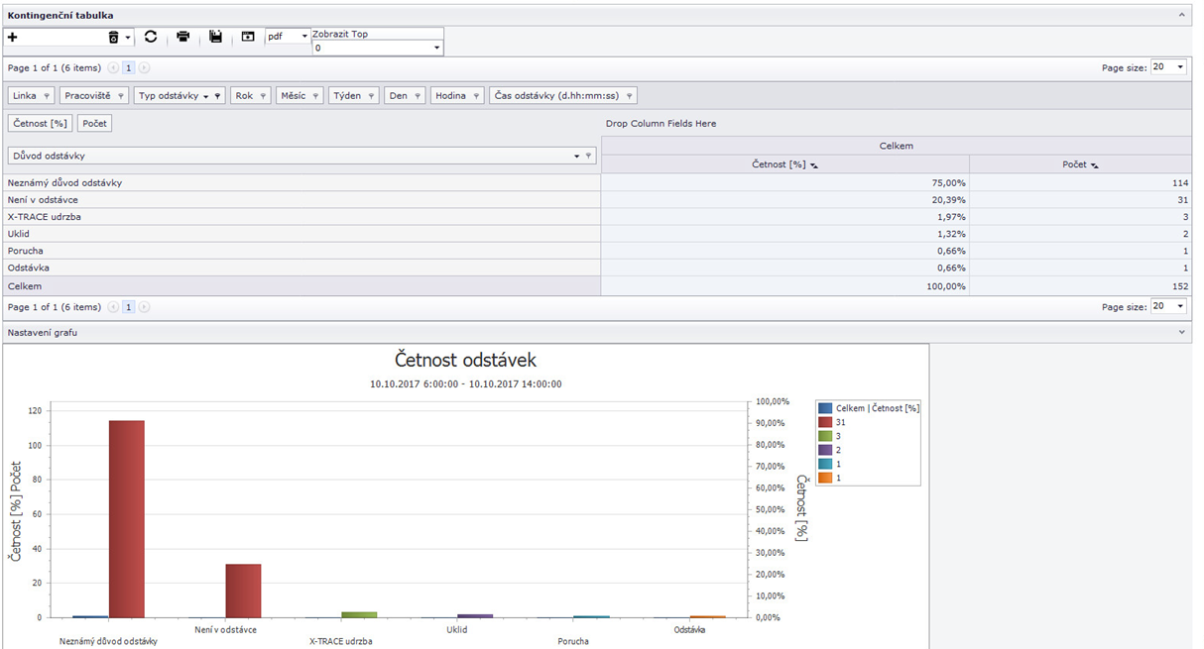Viewport: 1204px width, 649px height.
Task: Click the print icon
Action: pos(183,37)
